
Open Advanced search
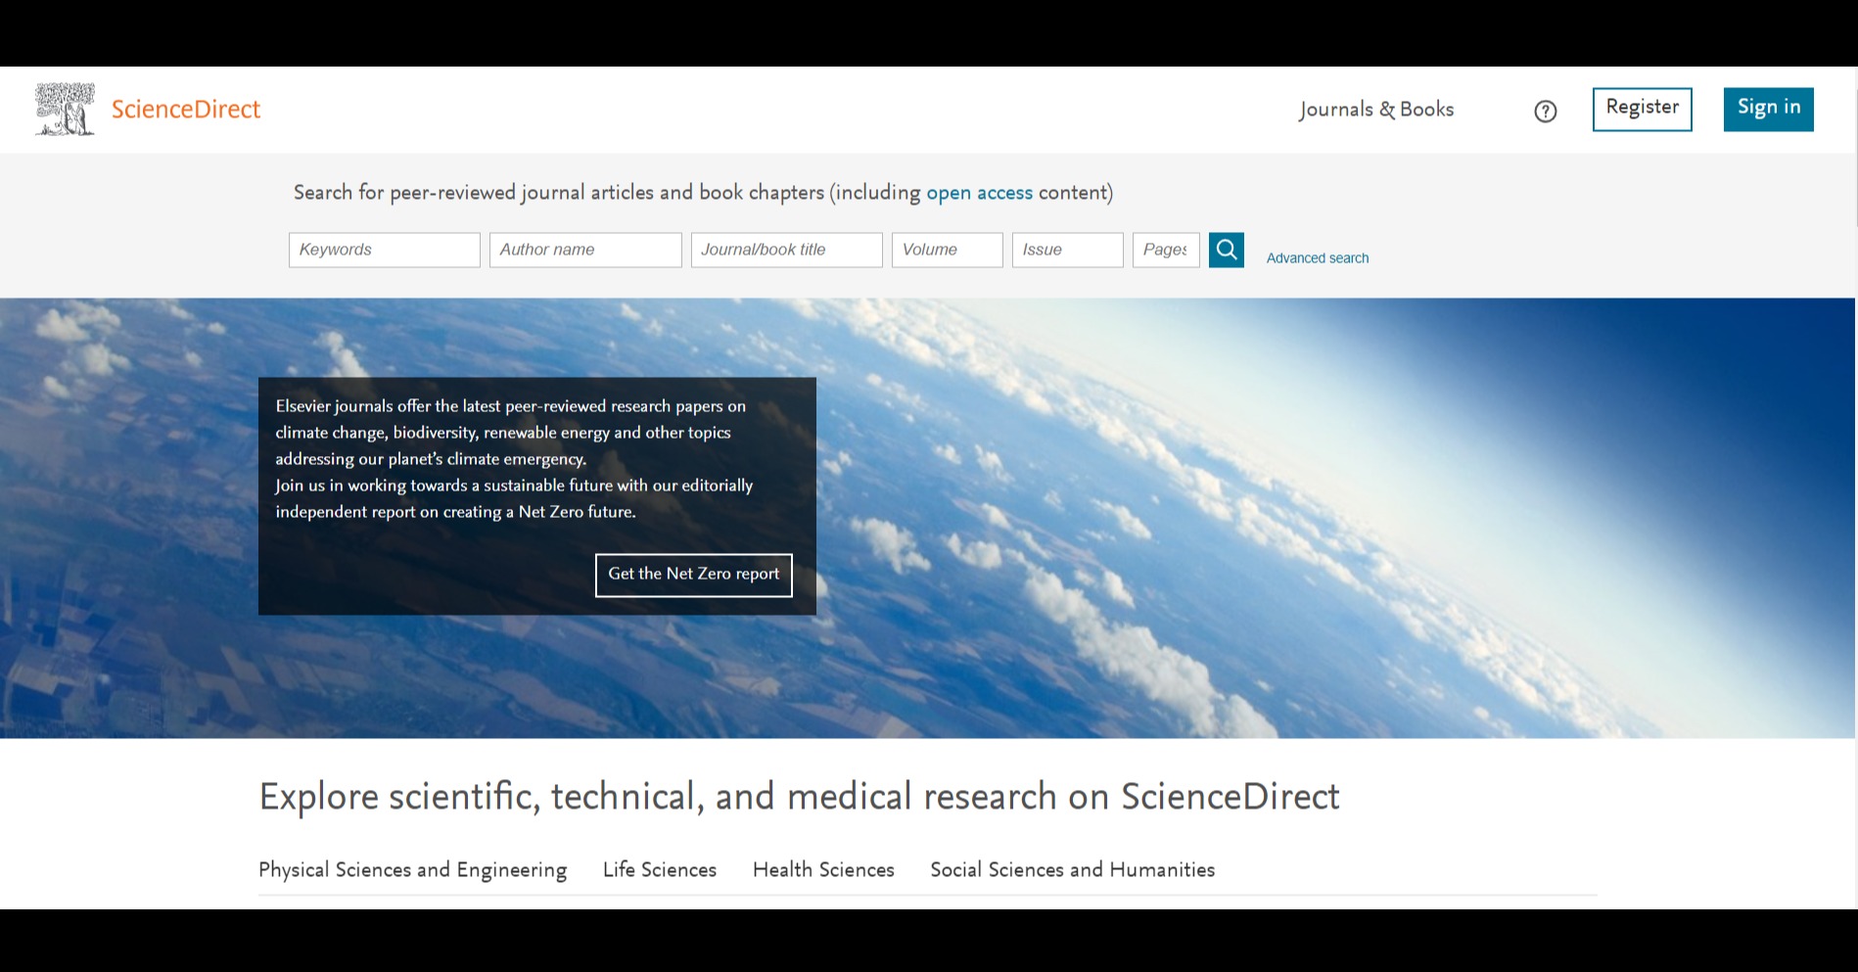pos(1317,258)
